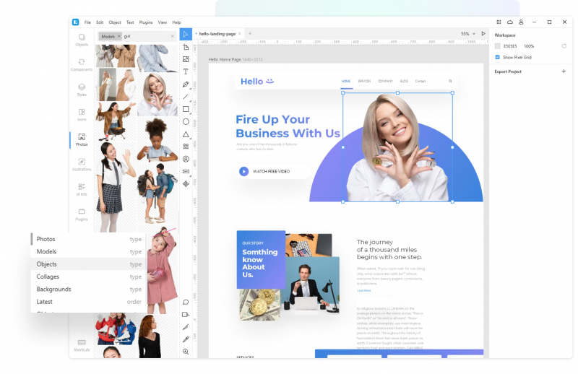Open the apps grid icon
The width and height of the screenshot is (578, 374).
click(x=499, y=22)
